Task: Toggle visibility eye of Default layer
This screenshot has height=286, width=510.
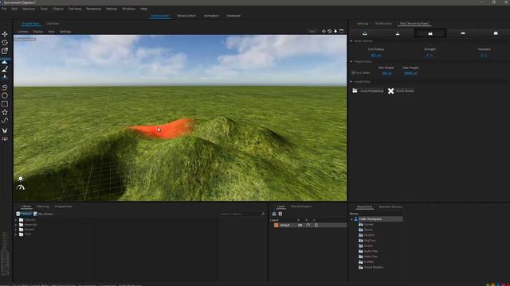Action: click(300, 225)
